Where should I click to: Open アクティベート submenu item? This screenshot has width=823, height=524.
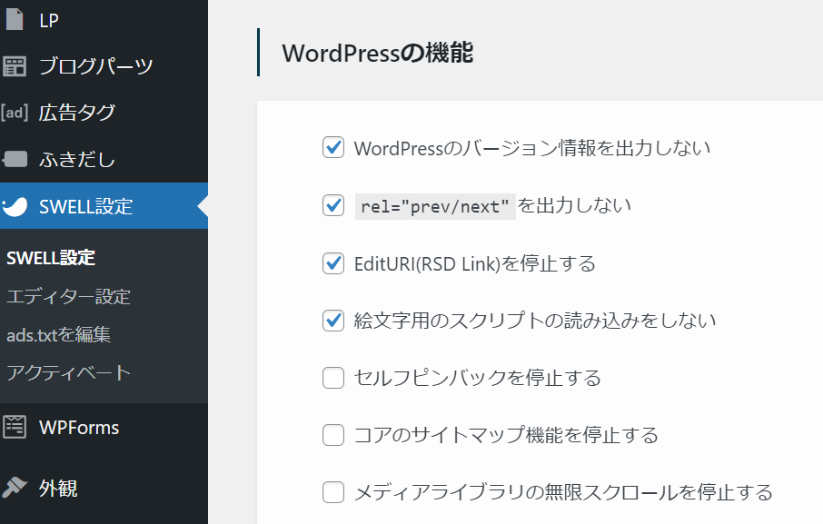coord(68,372)
